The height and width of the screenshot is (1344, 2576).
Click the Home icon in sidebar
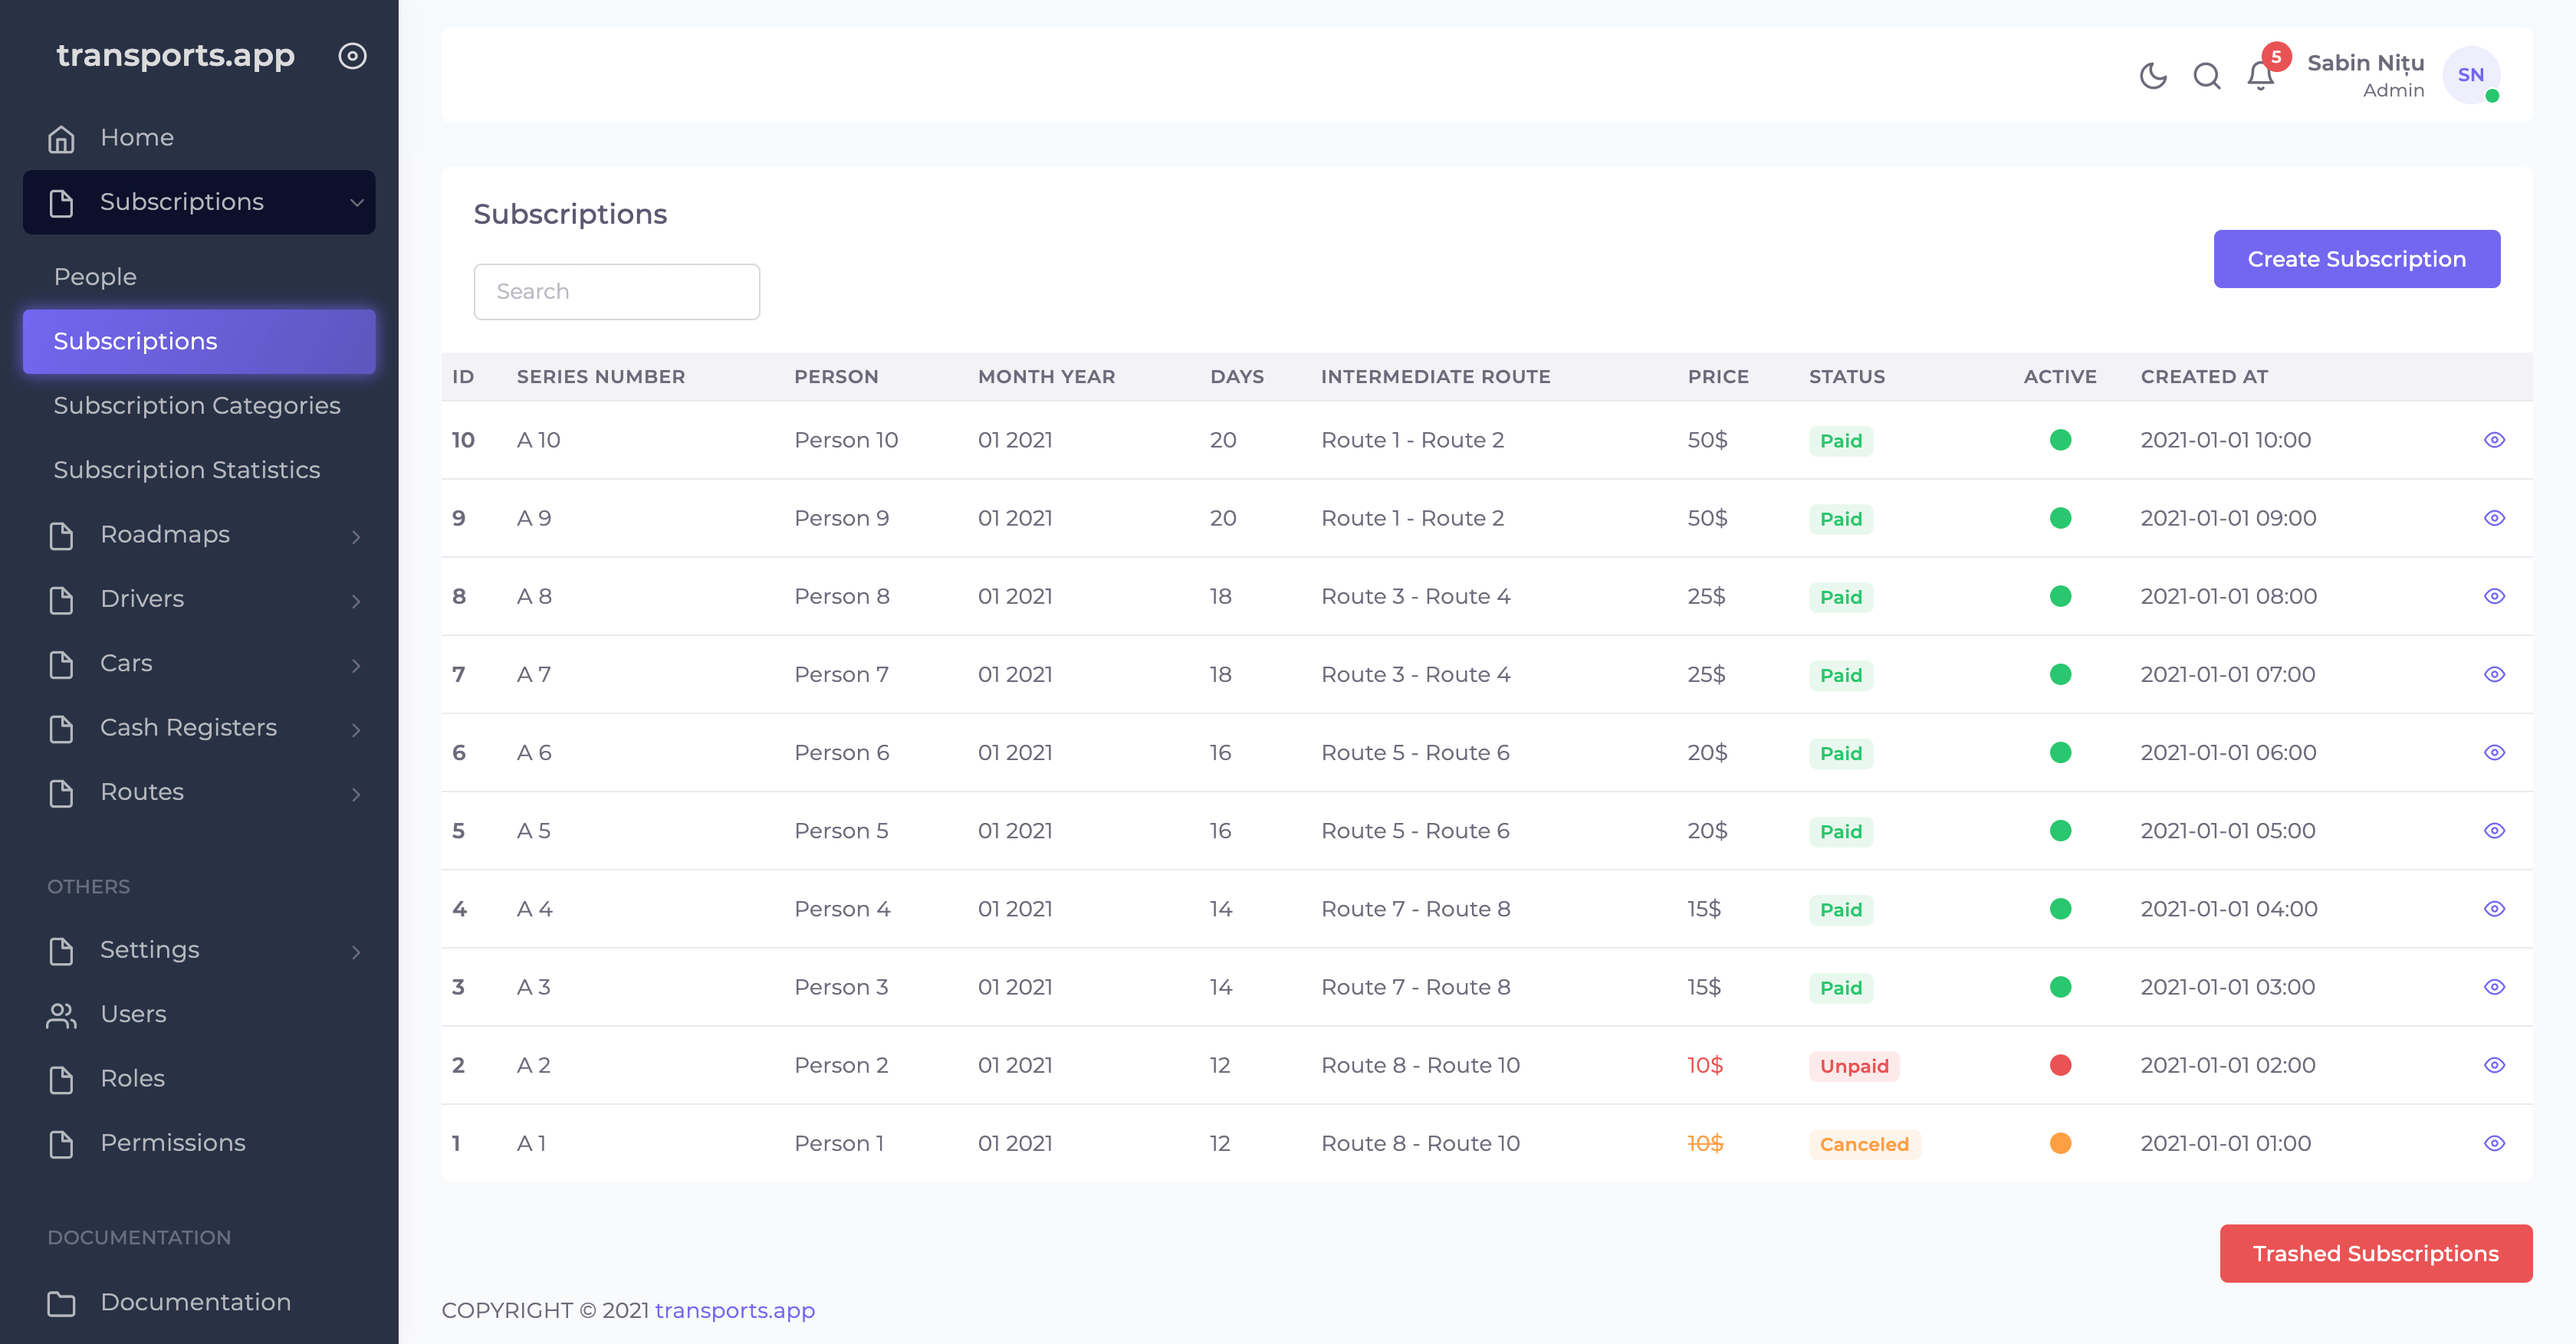(61, 138)
